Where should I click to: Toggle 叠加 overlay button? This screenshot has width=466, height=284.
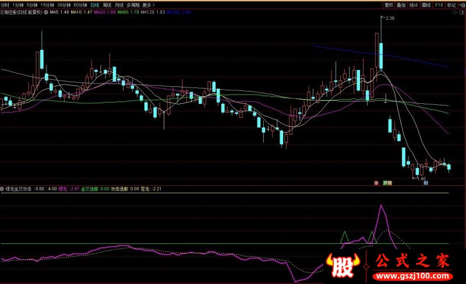point(401,4)
